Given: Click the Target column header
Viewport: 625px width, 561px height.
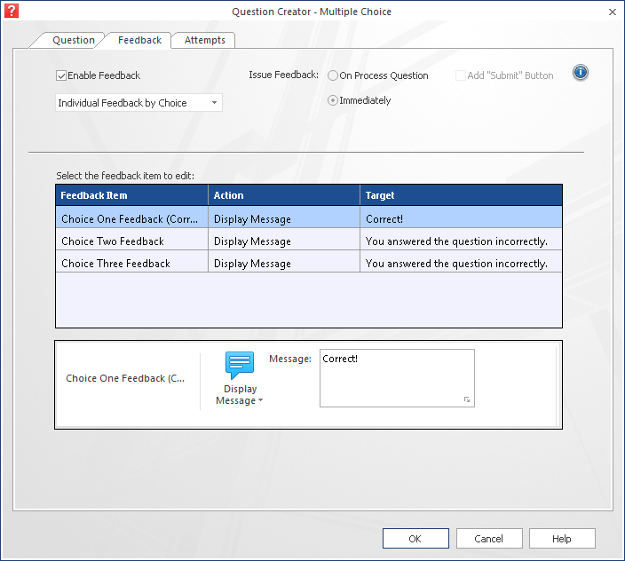Looking at the screenshot, I should point(461,195).
